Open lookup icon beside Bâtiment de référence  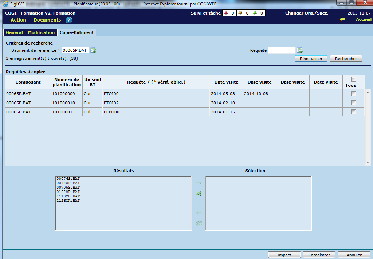coord(93,50)
